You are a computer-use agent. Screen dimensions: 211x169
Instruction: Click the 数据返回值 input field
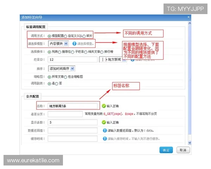(72, 131)
